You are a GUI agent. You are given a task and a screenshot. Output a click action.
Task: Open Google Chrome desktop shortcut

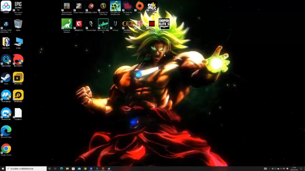6,149
